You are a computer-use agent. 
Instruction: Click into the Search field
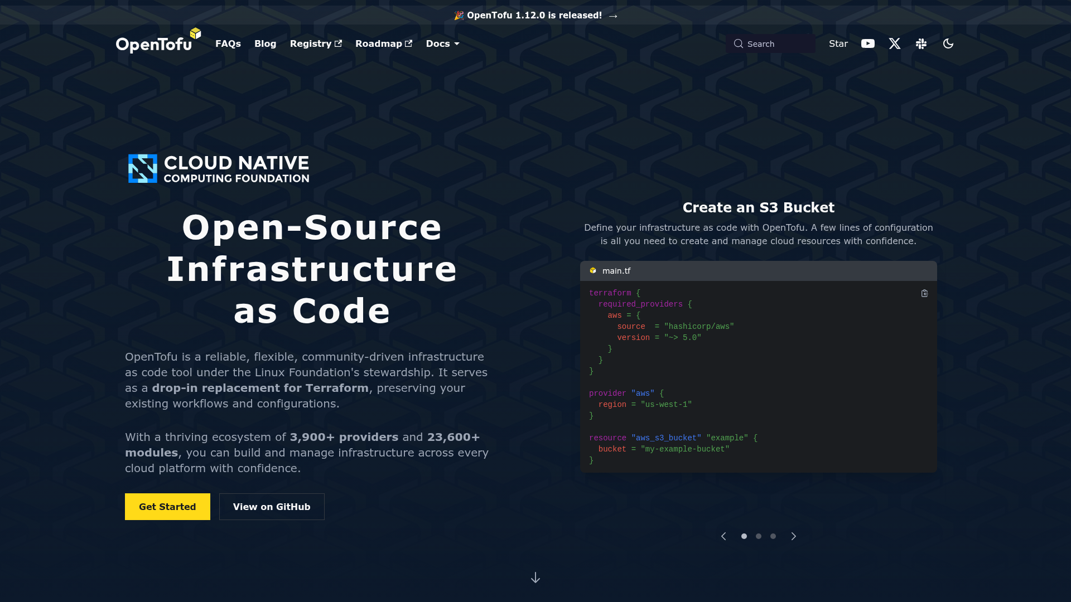click(x=771, y=43)
